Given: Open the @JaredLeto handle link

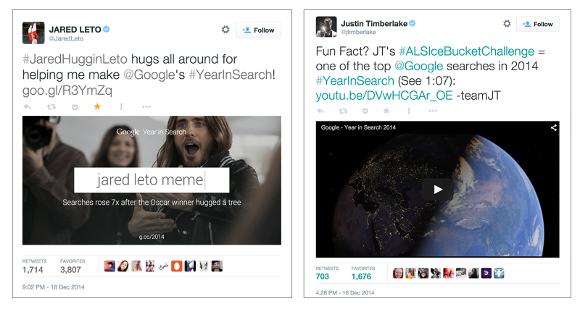Looking at the screenshot, I should 66,38.
